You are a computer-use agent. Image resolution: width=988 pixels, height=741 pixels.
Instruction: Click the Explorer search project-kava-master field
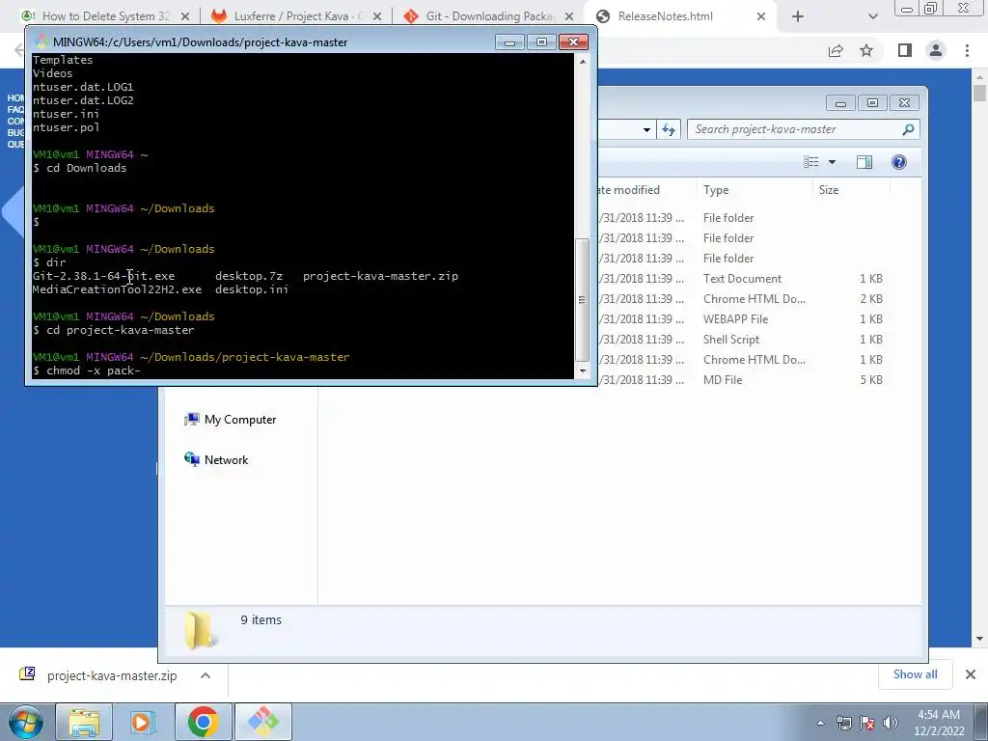[x=804, y=129]
